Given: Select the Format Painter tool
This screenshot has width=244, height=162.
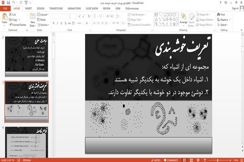Looking at the screenshot, I should pyautogui.click(x=17, y=25).
